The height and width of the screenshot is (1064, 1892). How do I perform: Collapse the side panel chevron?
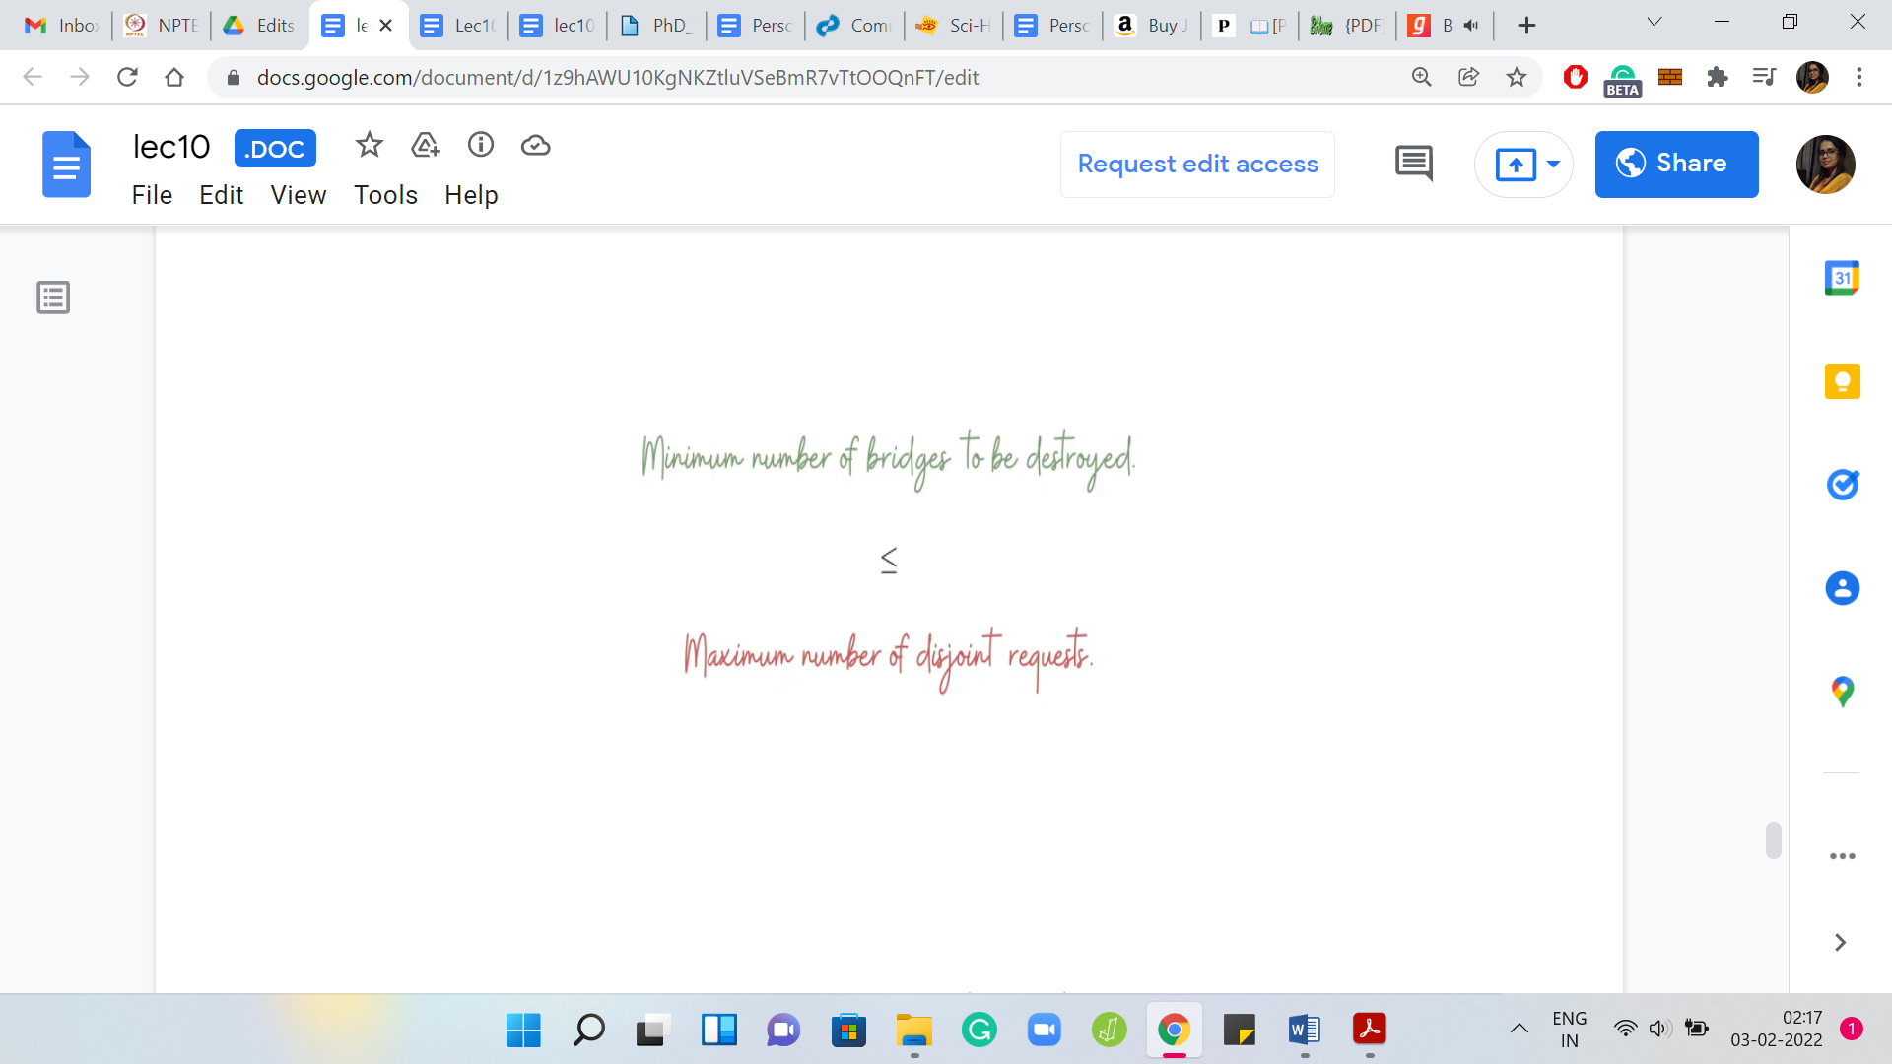point(1840,943)
